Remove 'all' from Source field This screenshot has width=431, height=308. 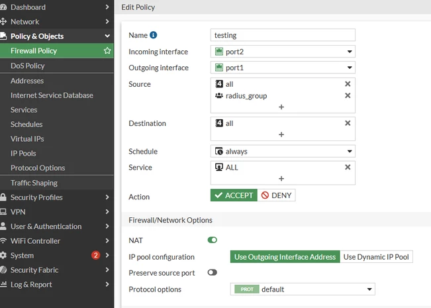(x=348, y=84)
